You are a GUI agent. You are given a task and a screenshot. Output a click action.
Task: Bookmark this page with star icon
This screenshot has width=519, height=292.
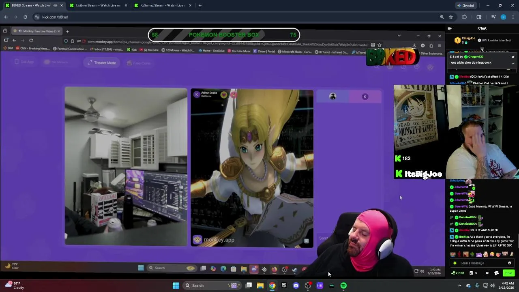(x=450, y=17)
